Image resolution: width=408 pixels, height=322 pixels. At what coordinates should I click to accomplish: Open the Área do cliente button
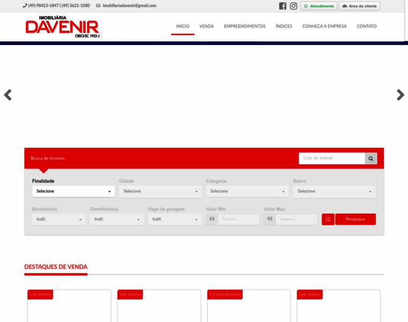point(359,6)
